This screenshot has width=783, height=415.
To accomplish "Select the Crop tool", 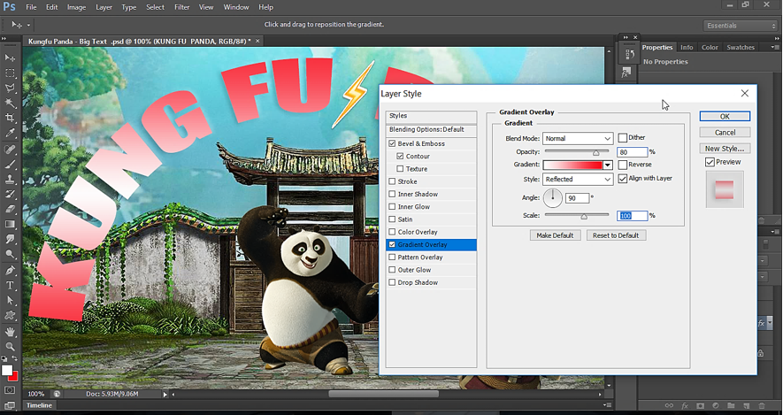I will (x=10, y=118).
